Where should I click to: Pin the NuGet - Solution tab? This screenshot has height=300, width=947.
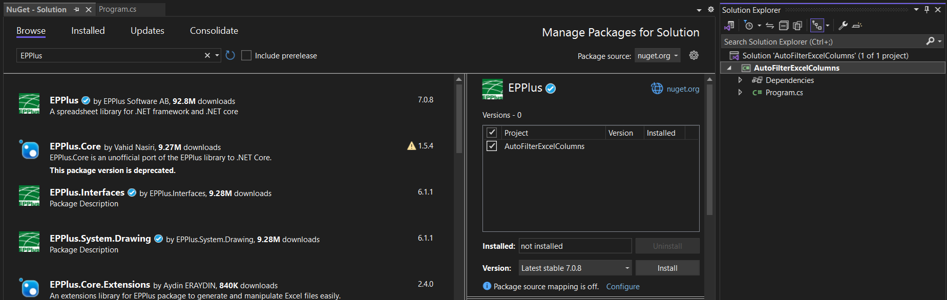pos(76,9)
